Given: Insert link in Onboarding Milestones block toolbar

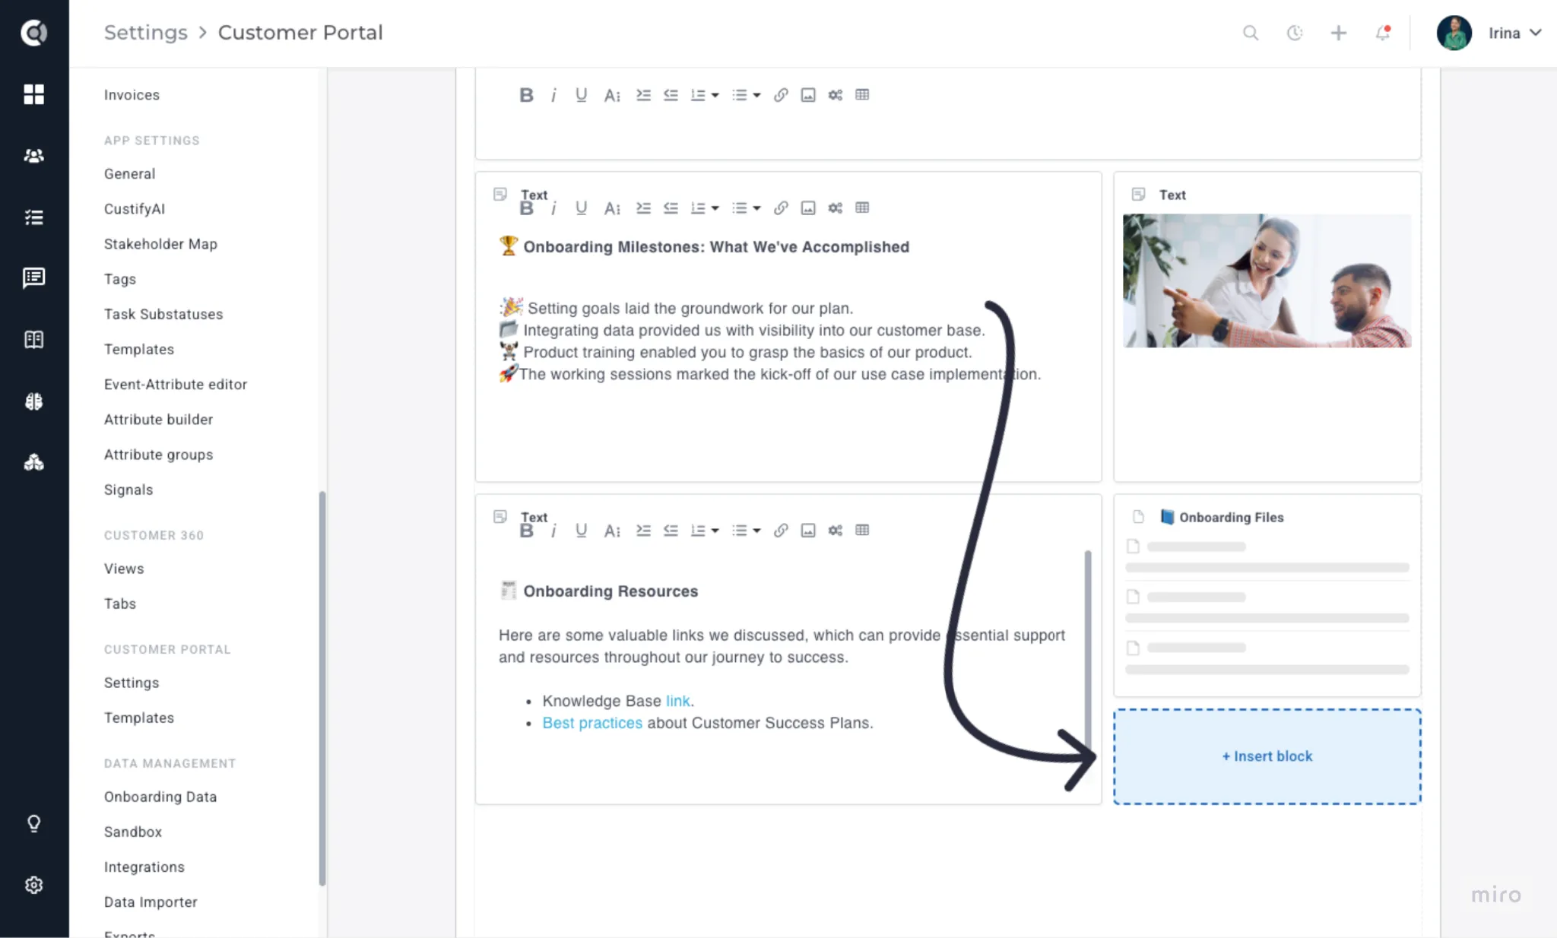Looking at the screenshot, I should point(781,208).
